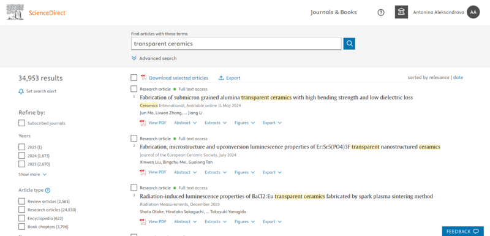490x236 pixels.
Task: Click the blue search magnifier button
Action: tap(349, 44)
